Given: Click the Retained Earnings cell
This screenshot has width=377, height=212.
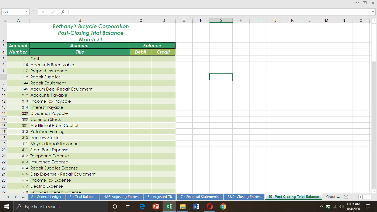Looking at the screenshot, I should [80, 131].
